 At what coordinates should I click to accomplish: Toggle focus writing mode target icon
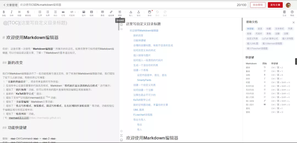(122, 131)
